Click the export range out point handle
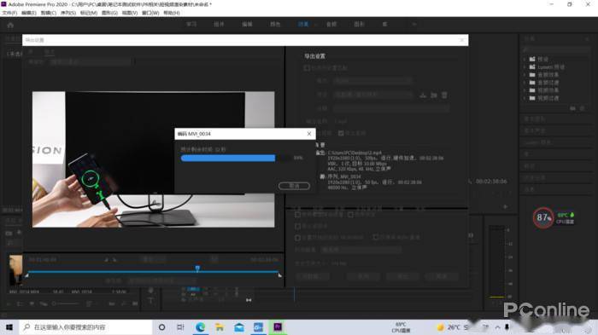The image size is (598, 335). click(279, 274)
